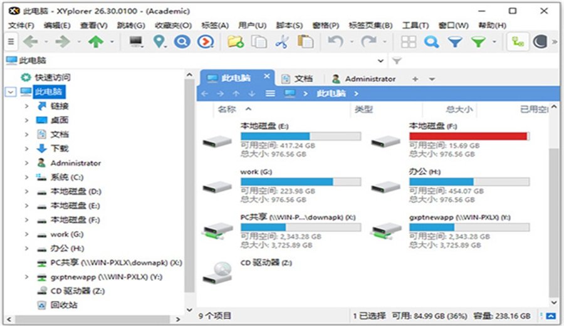Image resolution: width=564 pixels, height=326 pixels.
Task: Select 本地磁盘 (D:) in the tree
Action: click(76, 191)
